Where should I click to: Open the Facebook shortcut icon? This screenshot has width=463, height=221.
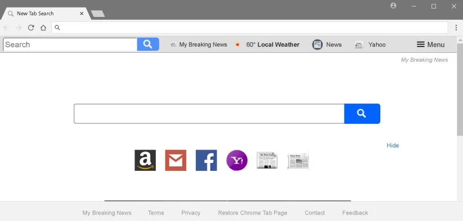(x=206, y=160)
